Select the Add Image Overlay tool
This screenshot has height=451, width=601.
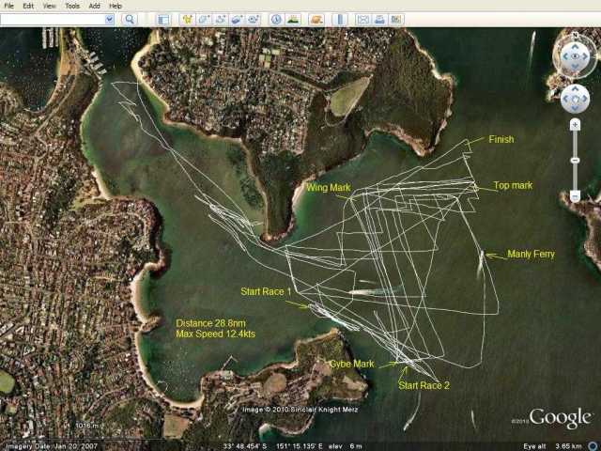click(x=237, y=19)
